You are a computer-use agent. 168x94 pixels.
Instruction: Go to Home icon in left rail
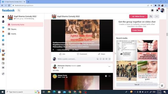[3, 17]
